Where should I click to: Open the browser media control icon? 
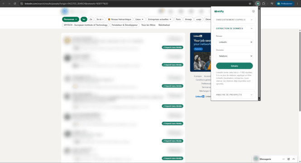272,4
